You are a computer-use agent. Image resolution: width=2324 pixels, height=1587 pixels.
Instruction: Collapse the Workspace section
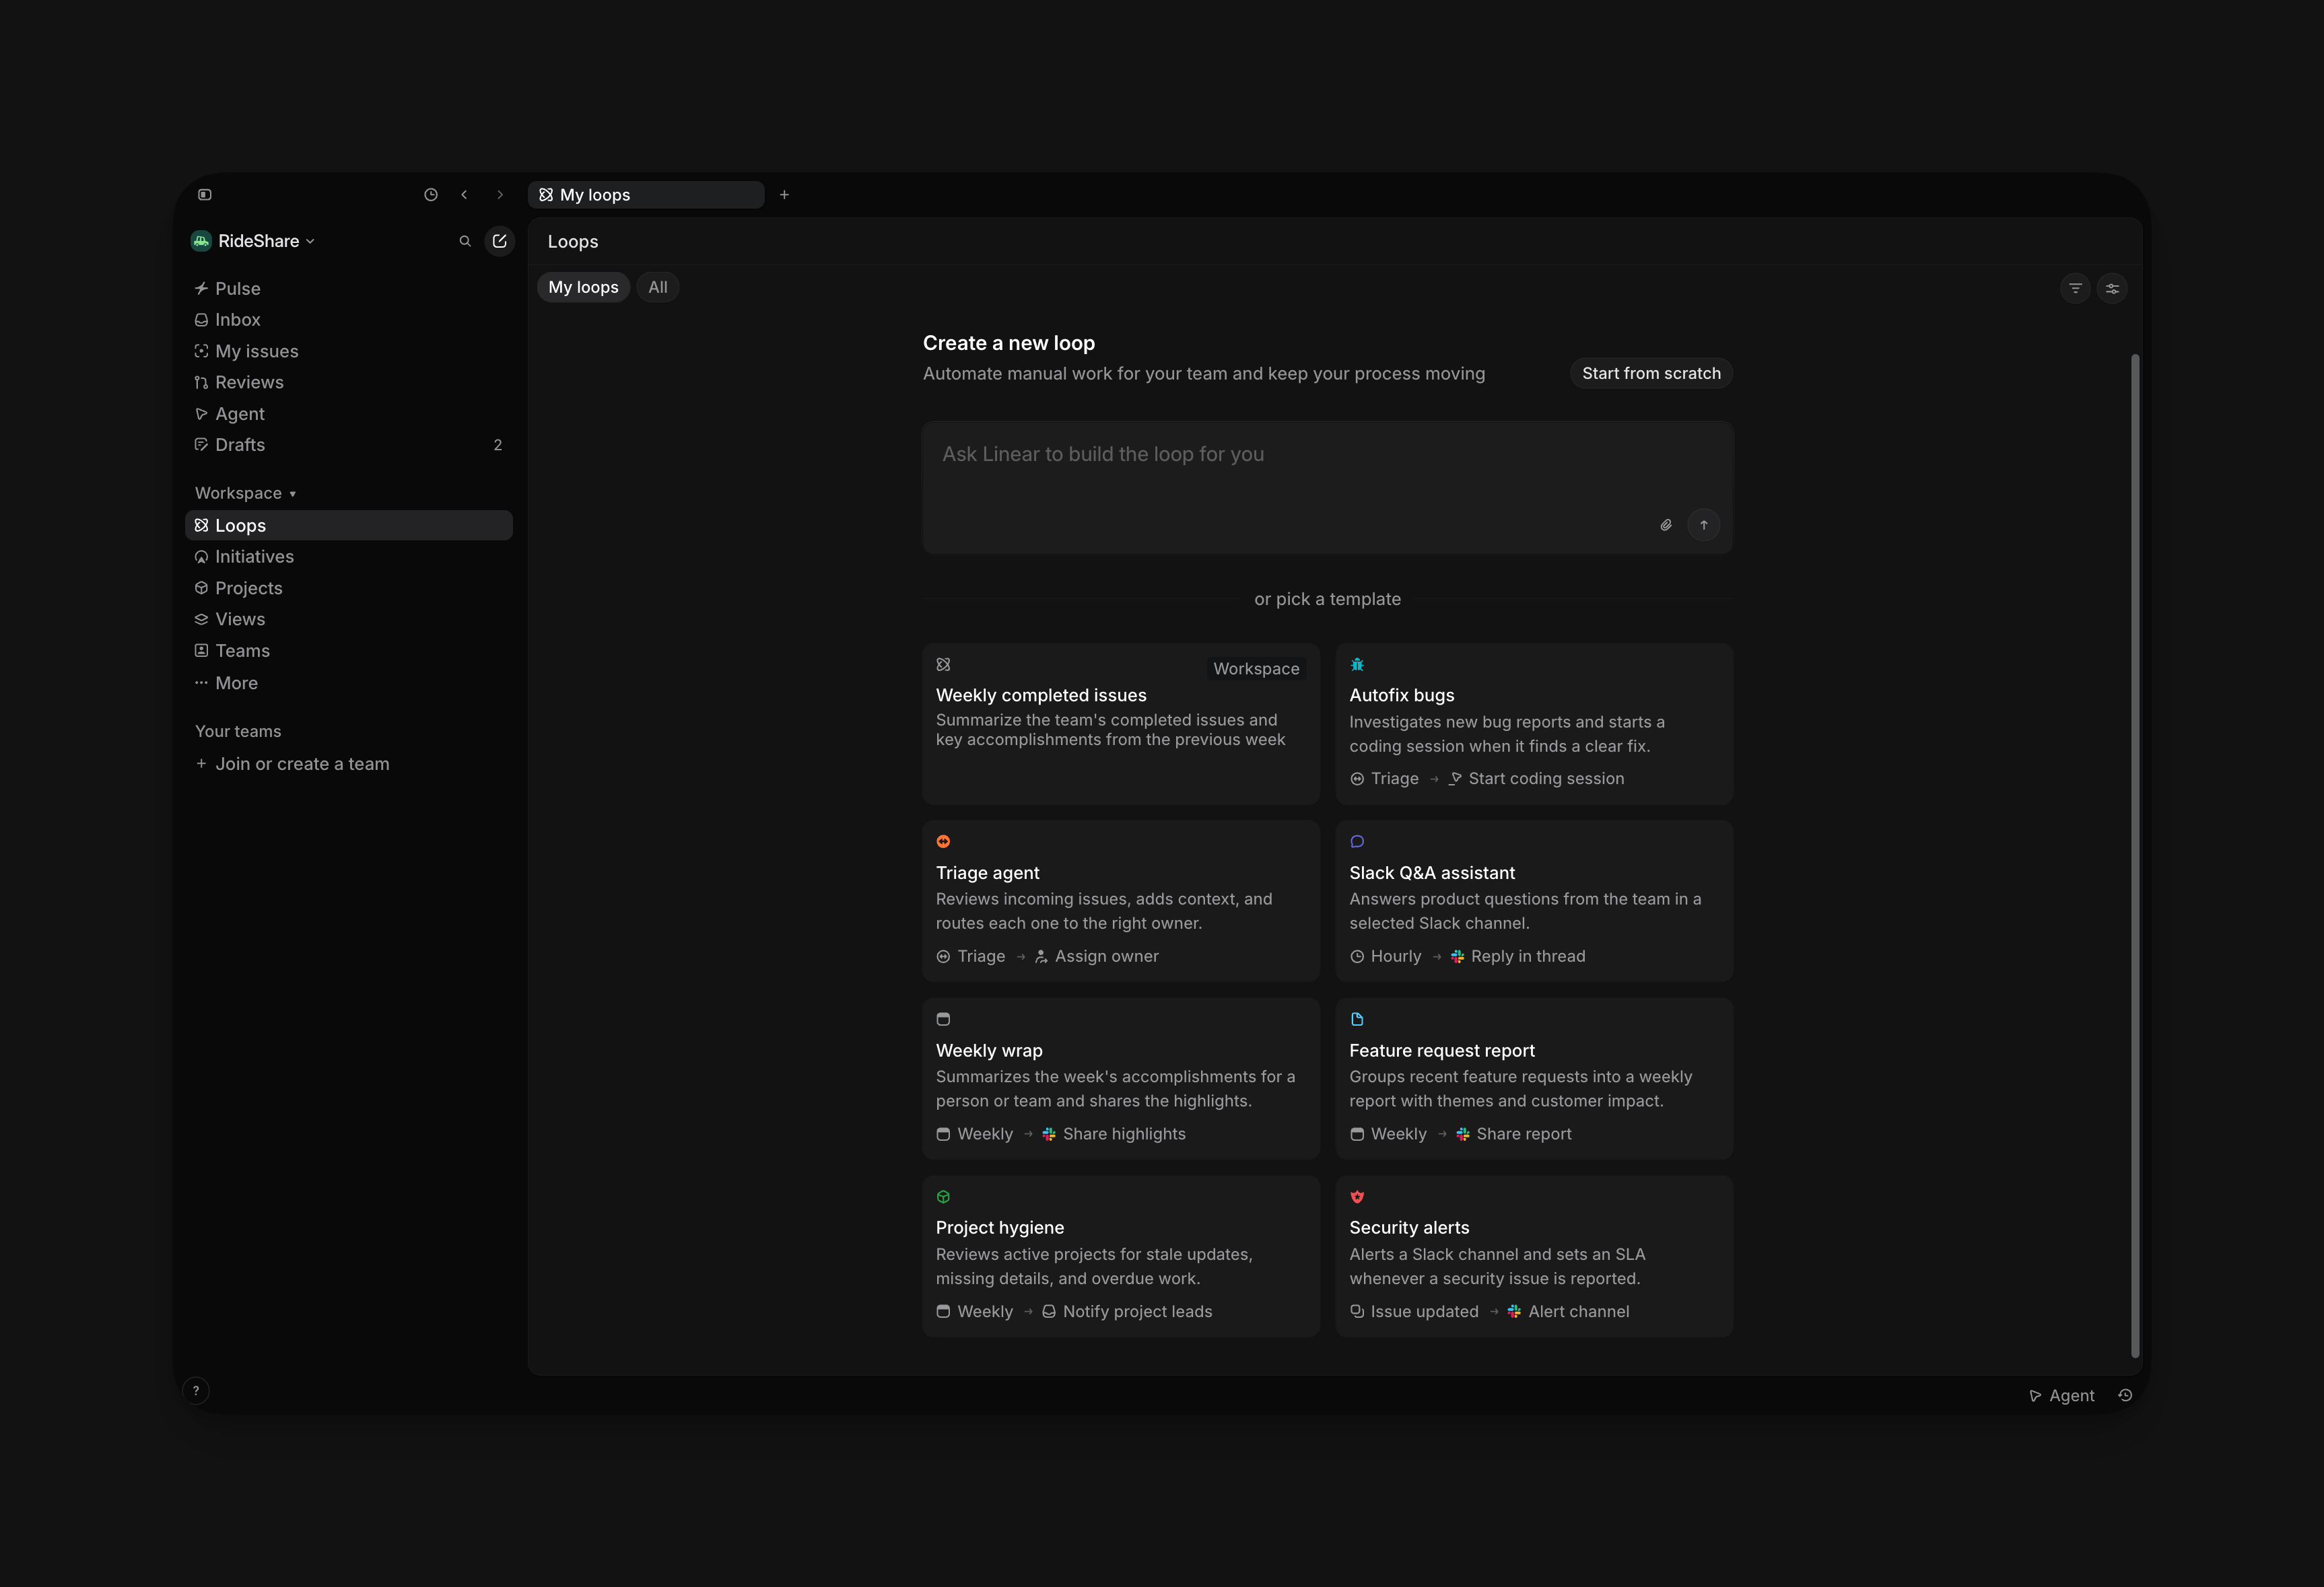tap(246, 493)
